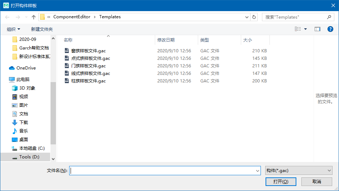
Task: Click the 打开(O) button
Action: point(281,181)
